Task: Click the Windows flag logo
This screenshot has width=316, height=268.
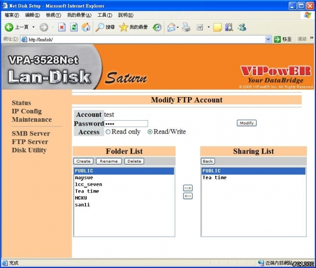Action: tap(308, 15)
